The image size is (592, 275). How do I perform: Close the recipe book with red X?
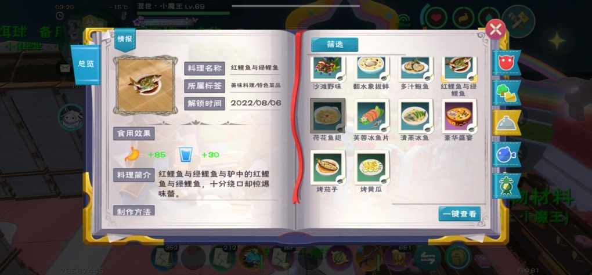point(495,30)
